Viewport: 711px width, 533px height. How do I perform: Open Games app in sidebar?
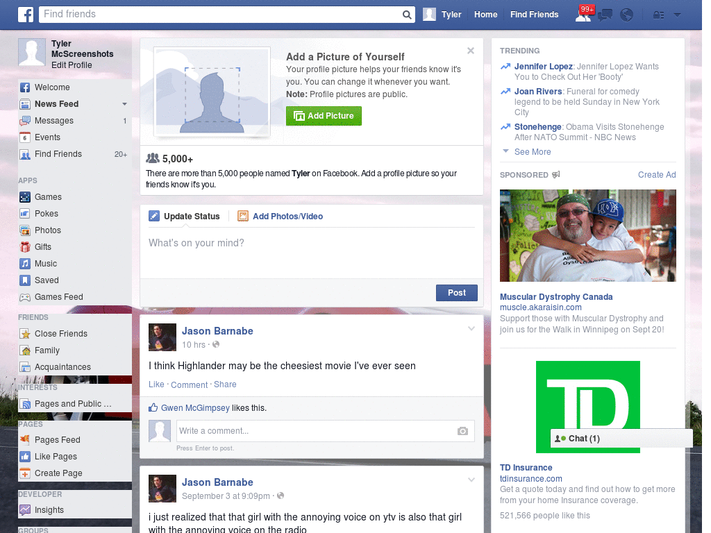click(75, 196)
